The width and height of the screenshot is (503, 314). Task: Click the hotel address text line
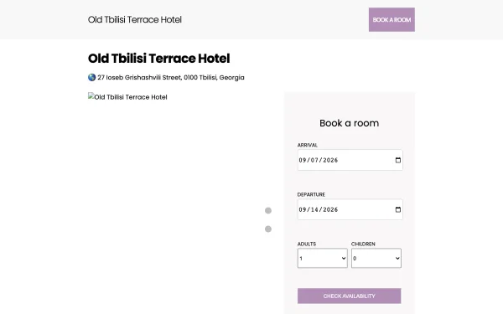[171, 78]
